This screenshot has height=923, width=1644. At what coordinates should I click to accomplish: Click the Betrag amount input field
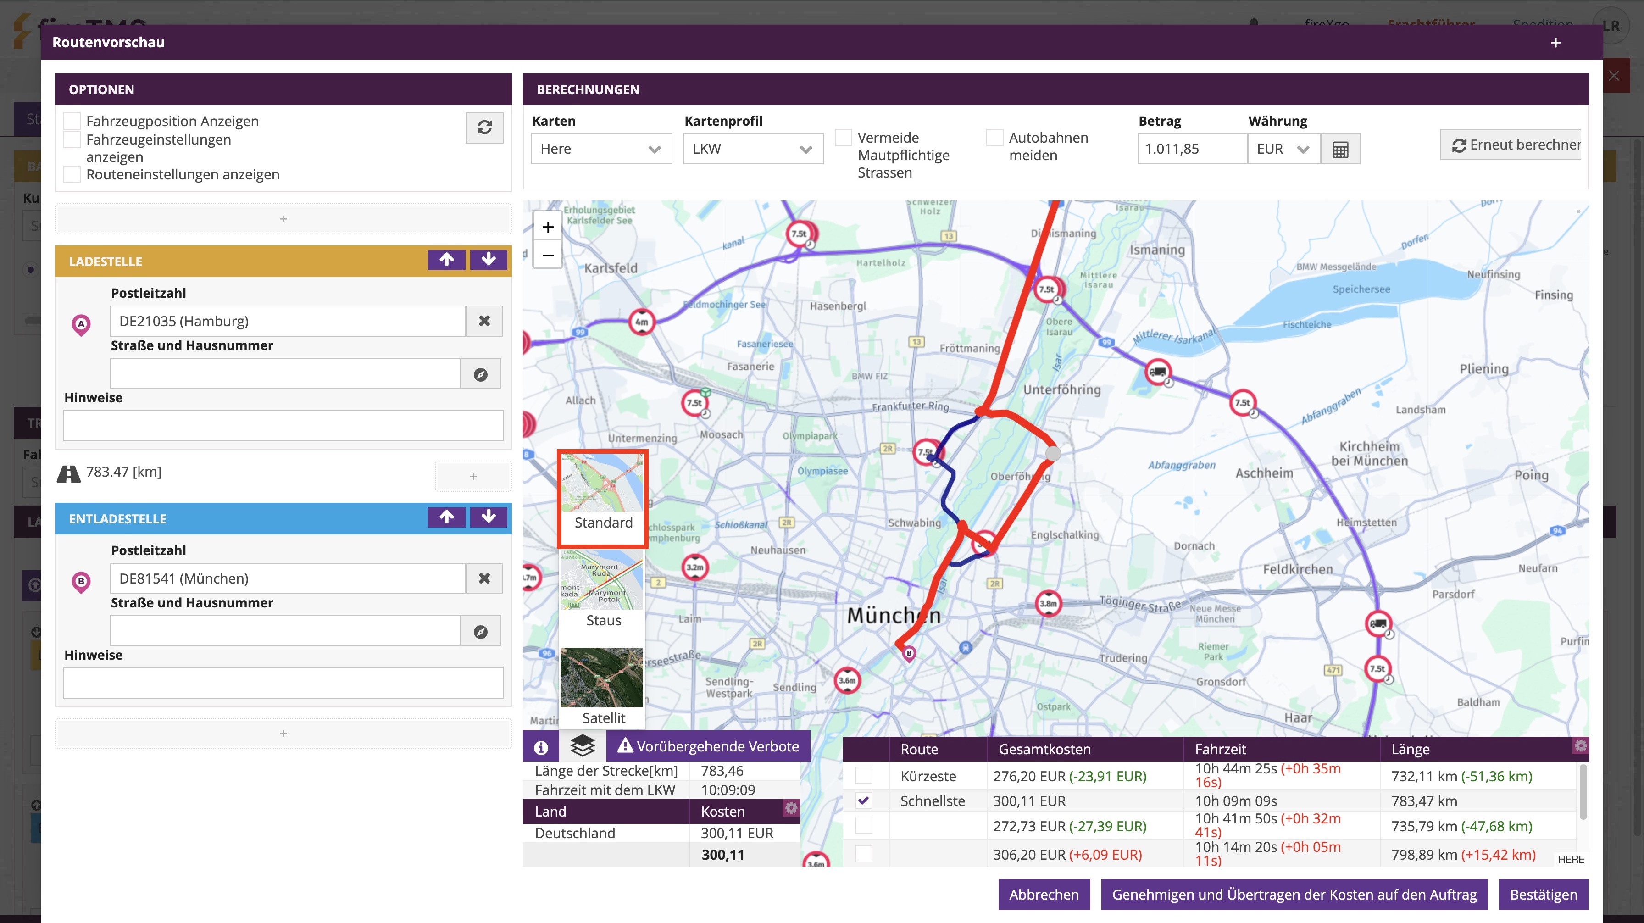coord(1191,150)
